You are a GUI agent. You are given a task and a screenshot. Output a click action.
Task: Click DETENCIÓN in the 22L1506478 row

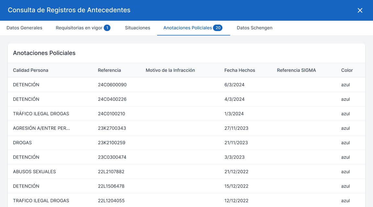(x=26, y=186)
